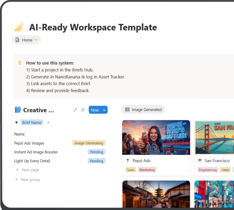Click the AI-Ready Workspace Template title

point(93,27)
